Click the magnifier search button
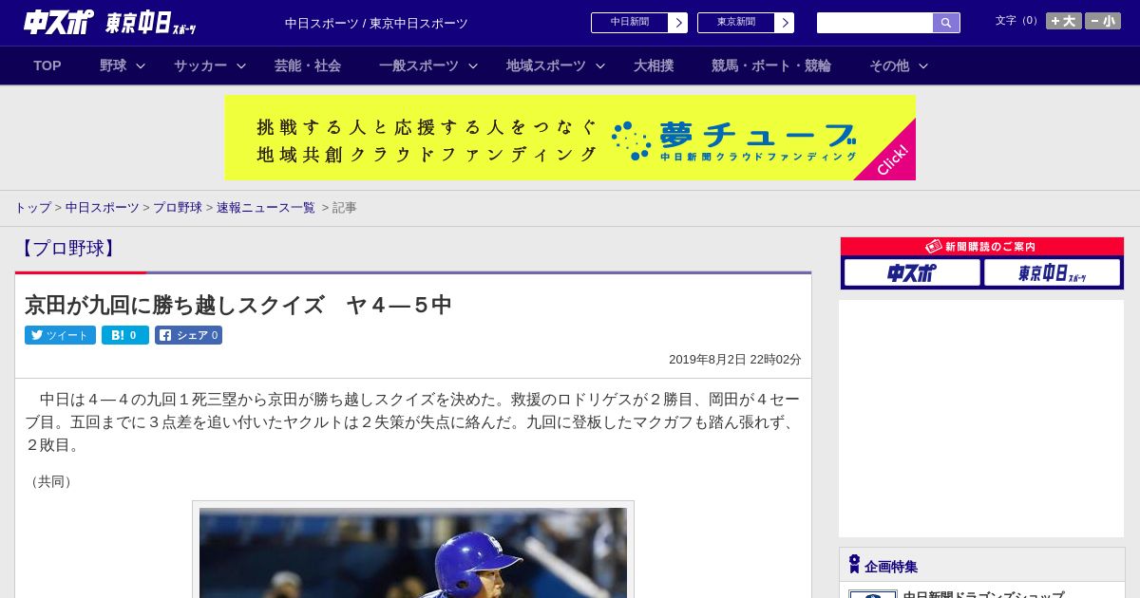The width and height of the screenshot is (1140, 598). pos(946,23)
